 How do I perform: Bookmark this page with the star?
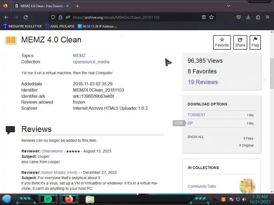tap(211, 17)
